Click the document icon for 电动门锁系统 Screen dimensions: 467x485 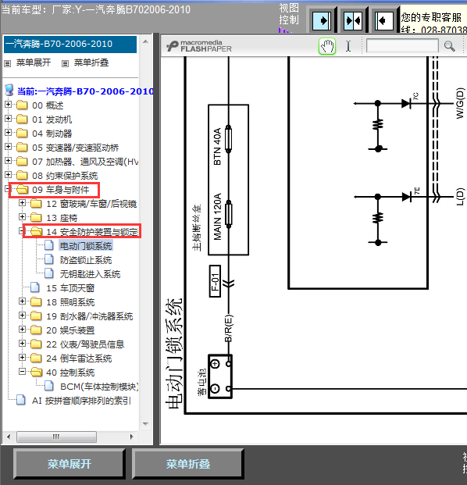click(x=49, y=245)
